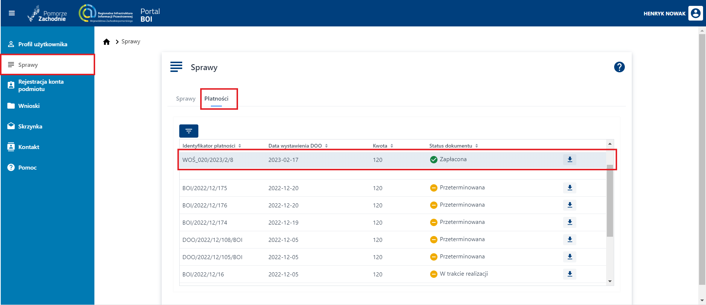Select the Płatności tab
Image resolution: width=706 pixels, height=305 pixels.
pyautogui.click(x=216, y=99)
